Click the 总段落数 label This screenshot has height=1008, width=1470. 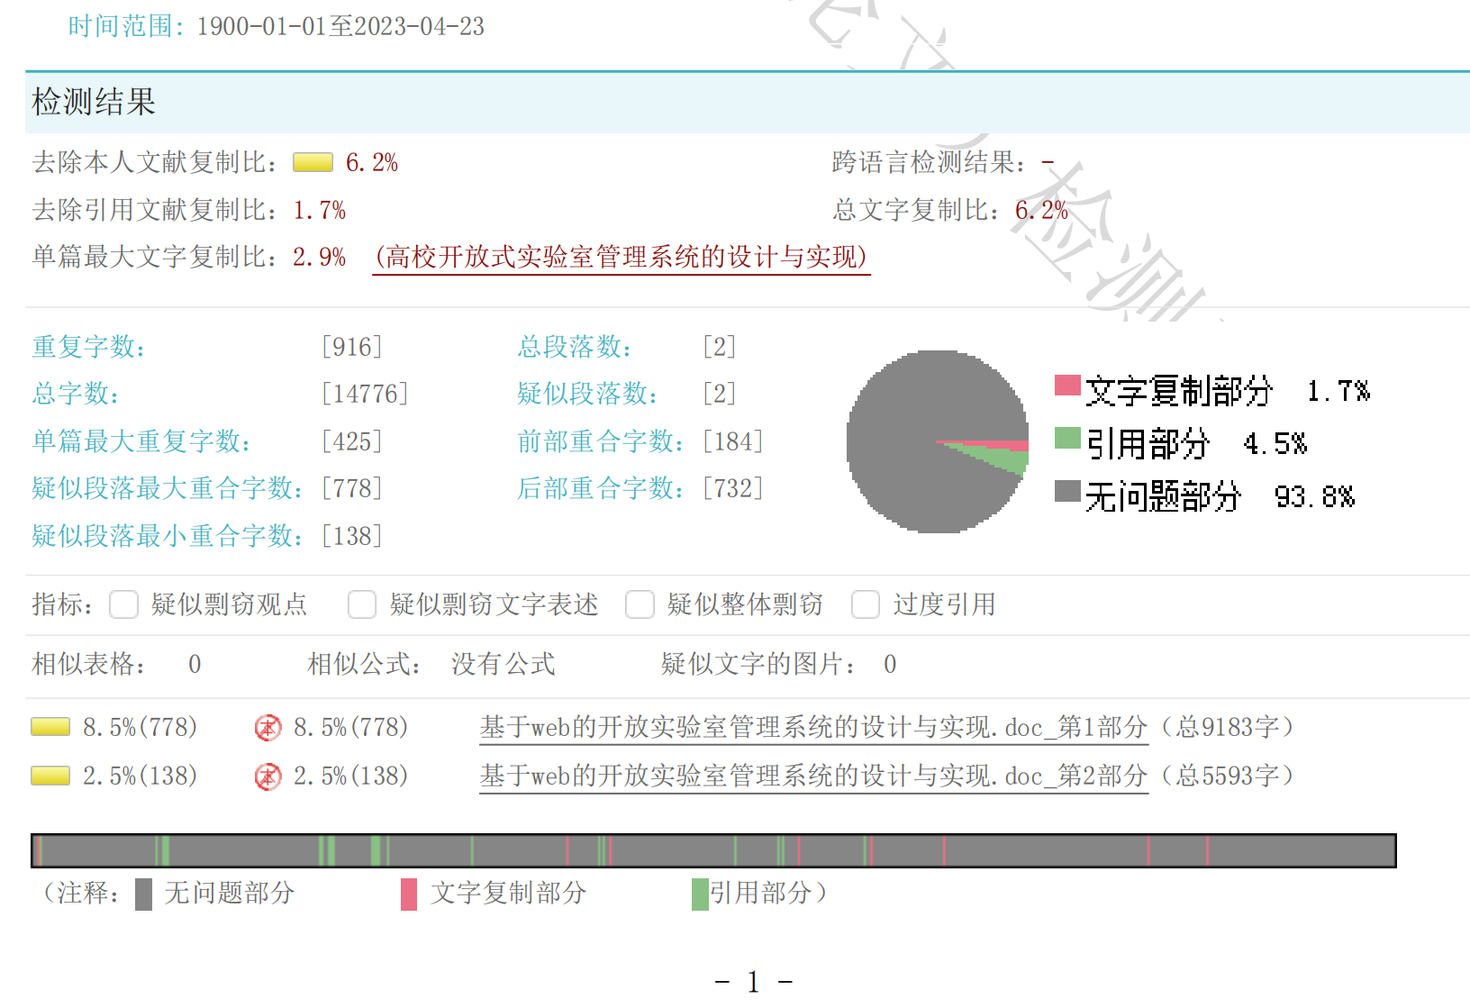click(575, 347)
